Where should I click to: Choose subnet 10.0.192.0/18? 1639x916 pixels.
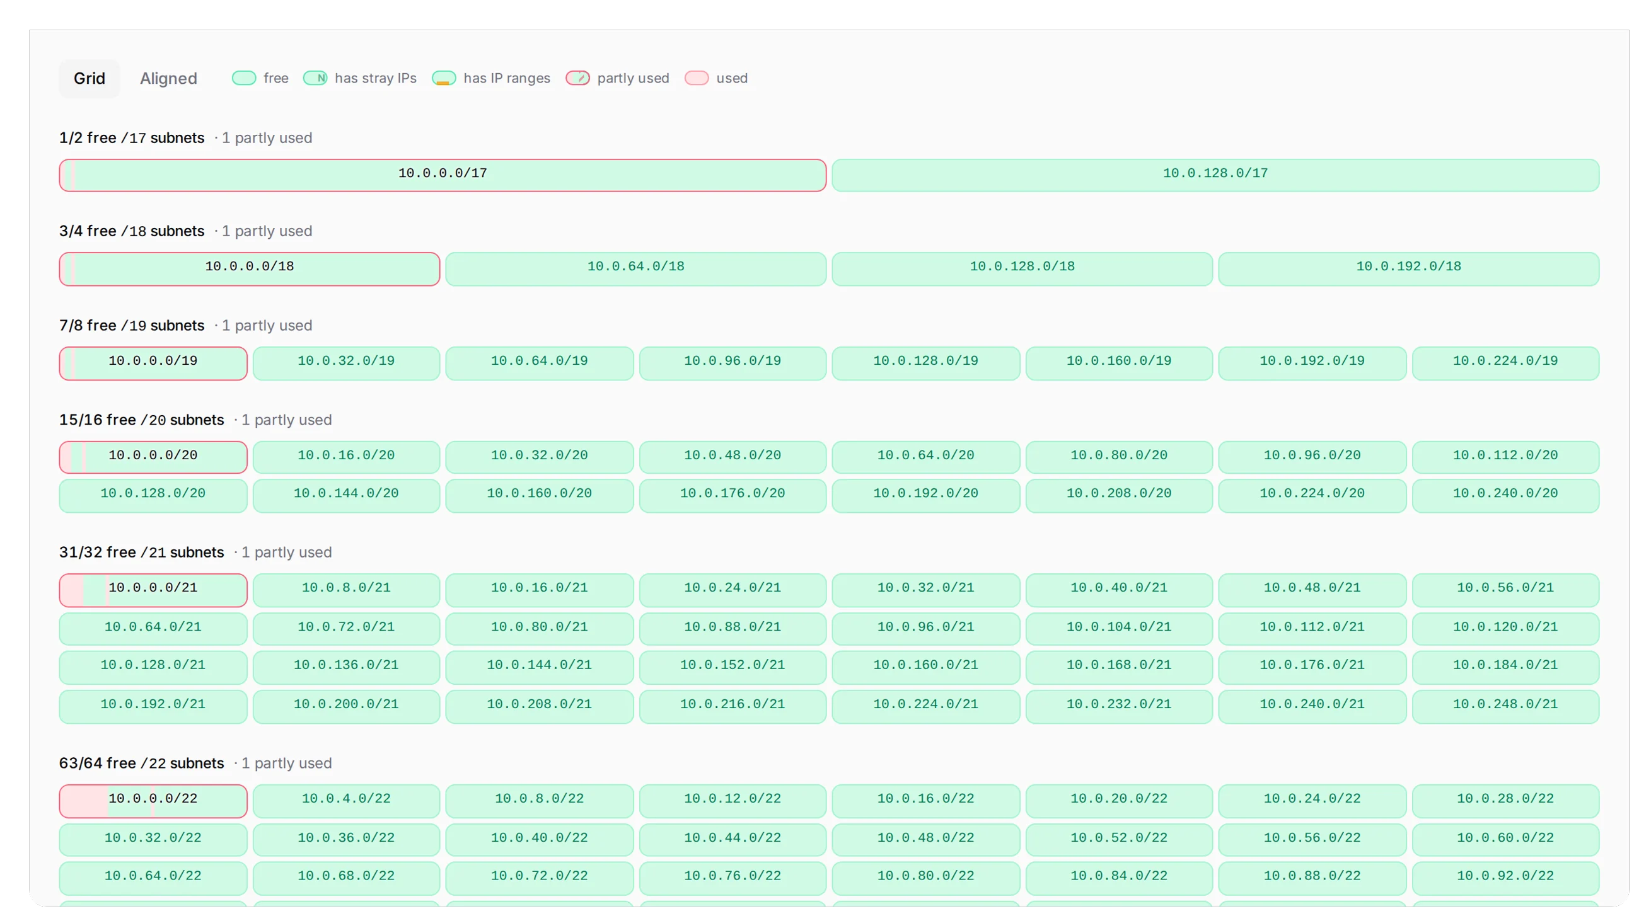[x=1409, y=269]
